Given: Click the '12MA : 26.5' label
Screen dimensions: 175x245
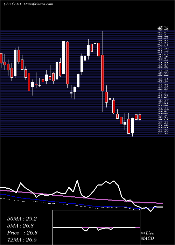Looking at the screenshot, I should coord(22,240).
